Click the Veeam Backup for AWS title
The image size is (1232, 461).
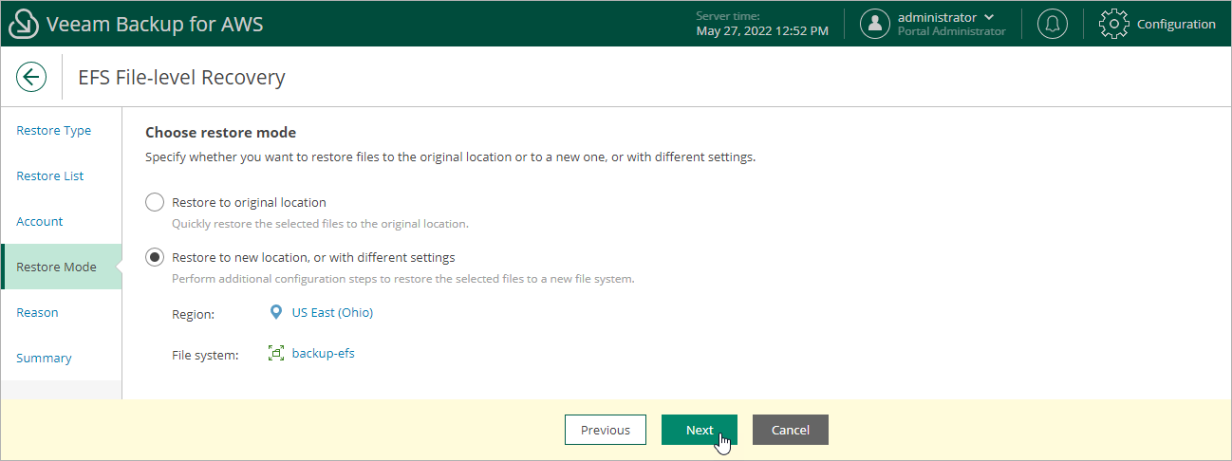pyautogui.click(x=155, y=24)
